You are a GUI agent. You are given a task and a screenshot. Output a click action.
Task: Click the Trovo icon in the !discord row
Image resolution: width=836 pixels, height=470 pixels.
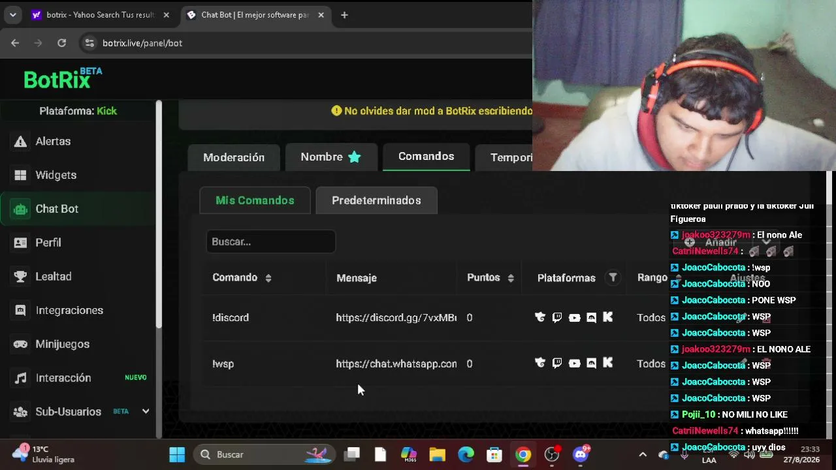pyautogui.click(x=540, y=317)
